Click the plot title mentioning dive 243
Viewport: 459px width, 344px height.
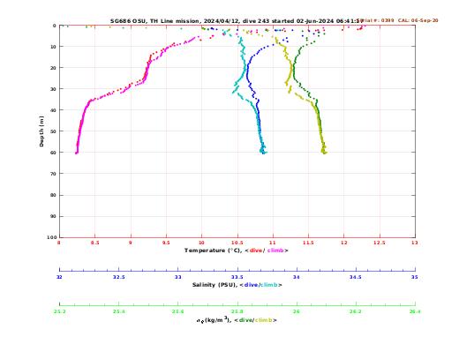[237, 21]
